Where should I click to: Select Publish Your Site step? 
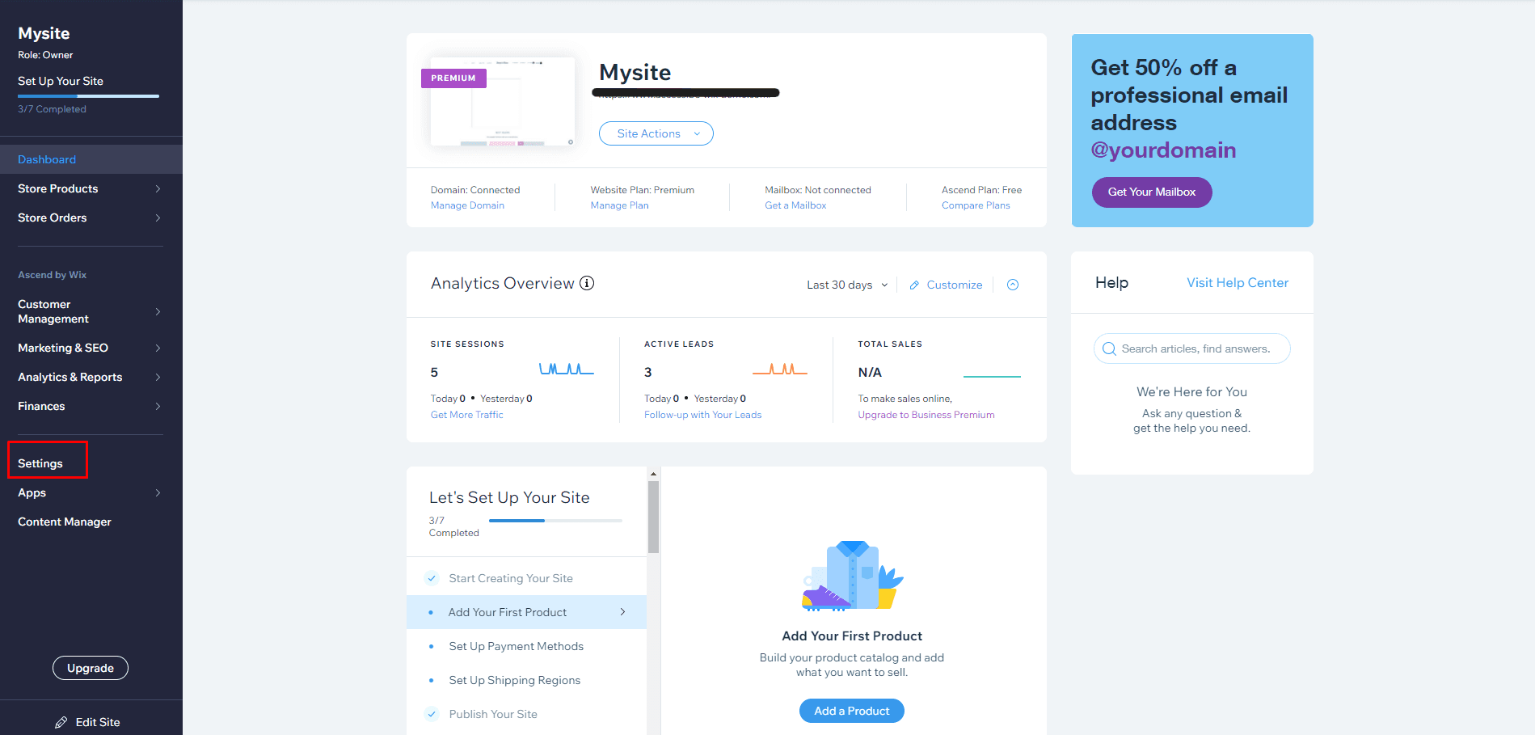click(x=526, y=714)
